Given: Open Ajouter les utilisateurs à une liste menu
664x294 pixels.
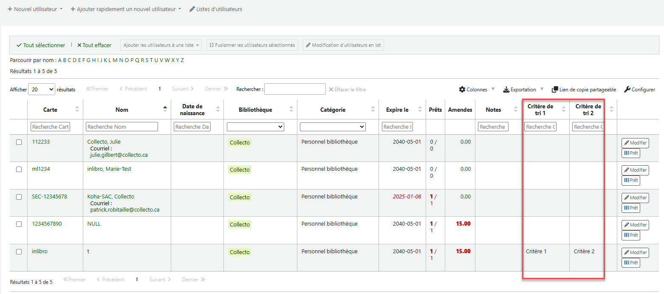Looking at the screenshot, I should pyautogui.click(x=161, y=45).
